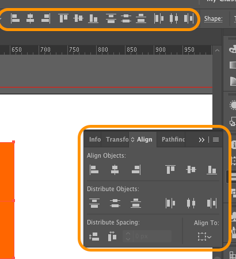Open the Align To dropdown
Viewport: 236px width, 259px height.
(204, 237)
